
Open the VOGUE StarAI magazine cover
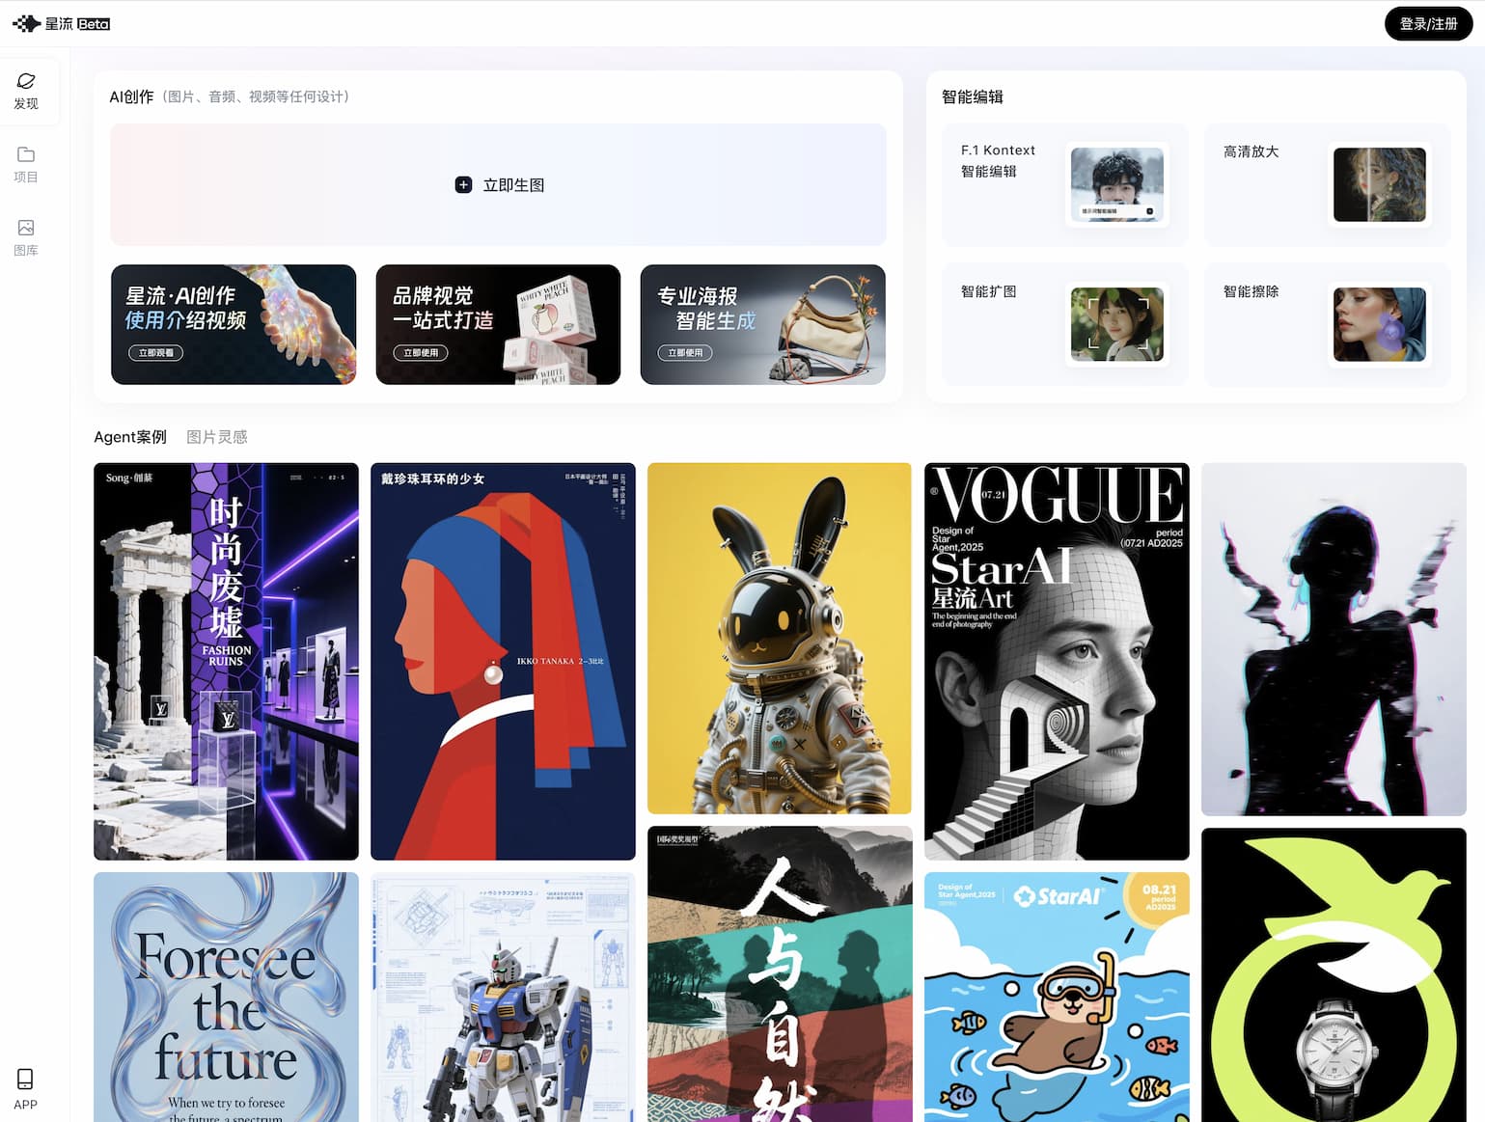coord(1057,661)
